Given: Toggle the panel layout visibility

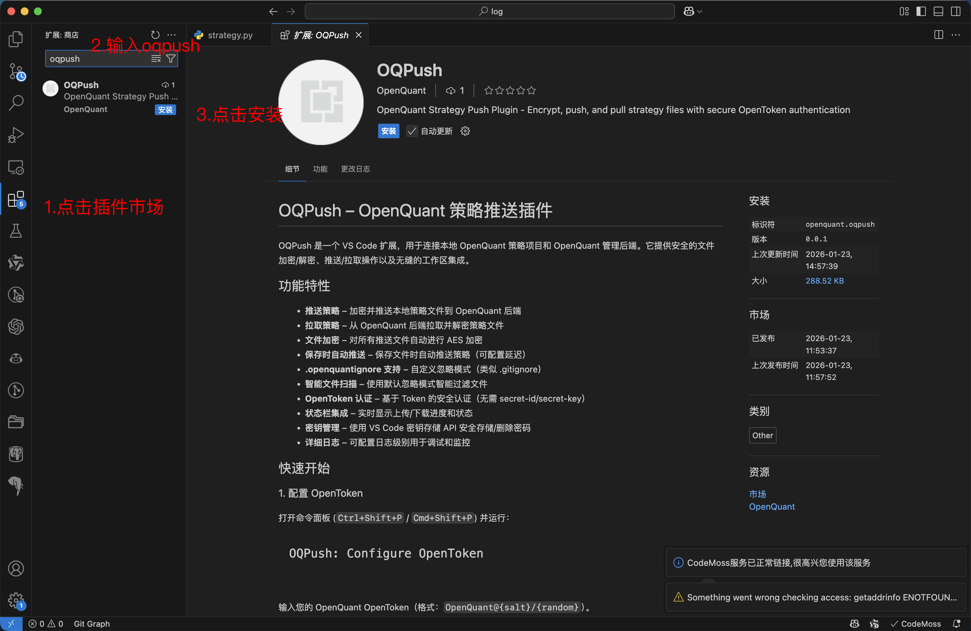Looking at the screenshot, I should pyautogui.click(x=938, y=11).
